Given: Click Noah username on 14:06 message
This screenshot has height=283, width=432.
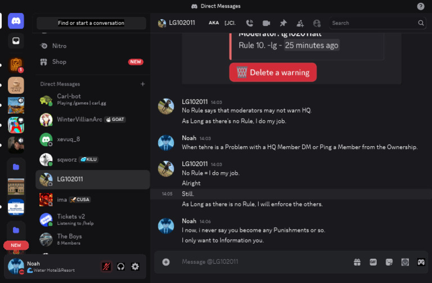Looking at the screenshot, I should click(189, 221).
